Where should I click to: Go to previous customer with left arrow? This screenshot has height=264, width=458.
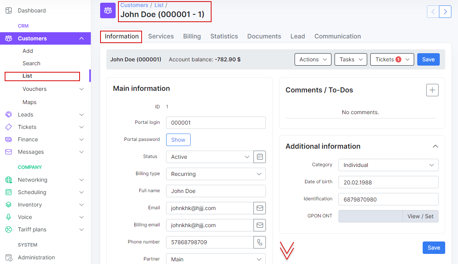click(433, 12)
